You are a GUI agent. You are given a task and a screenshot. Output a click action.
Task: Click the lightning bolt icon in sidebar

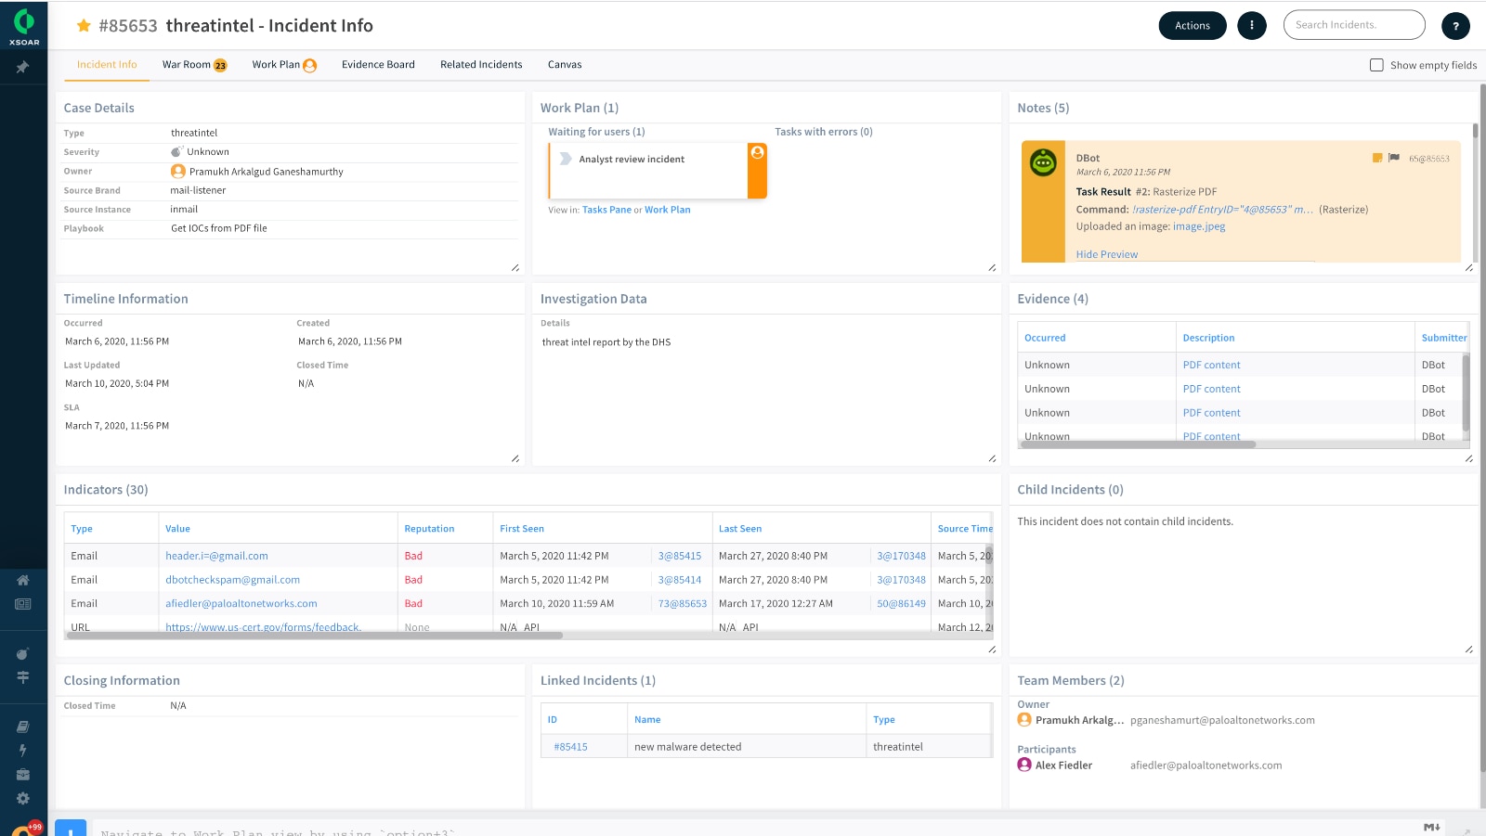[x=23, y=750]
